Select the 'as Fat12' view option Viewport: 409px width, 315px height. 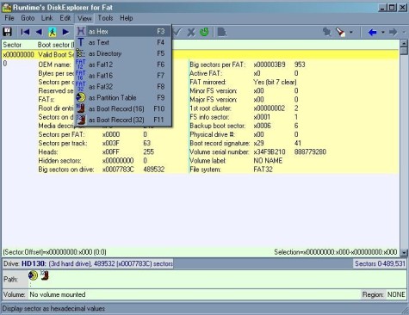[123, 65]
